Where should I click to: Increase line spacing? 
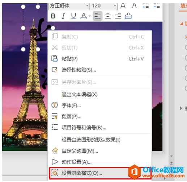click(146, 6)
